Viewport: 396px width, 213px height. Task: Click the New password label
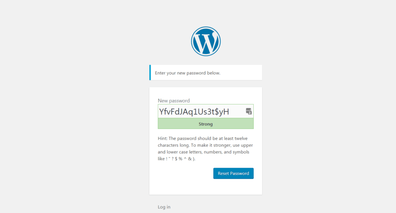coord(174,101)
